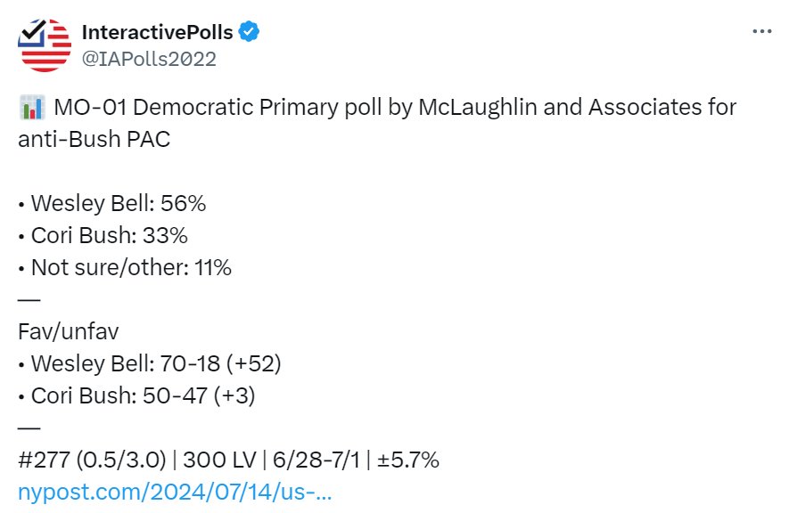Image resolution: width=797 pixels, height=513 pixels.
Task: Click the Cori Bush: 33% line
Action: click(x=103, y=235)
